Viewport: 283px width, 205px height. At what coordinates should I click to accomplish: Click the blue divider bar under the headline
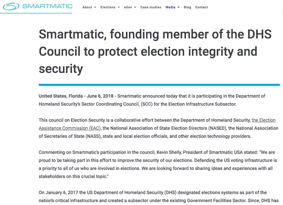pos(159,85)
